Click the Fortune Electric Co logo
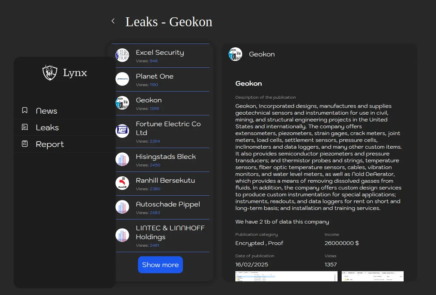 pos(122,131)
